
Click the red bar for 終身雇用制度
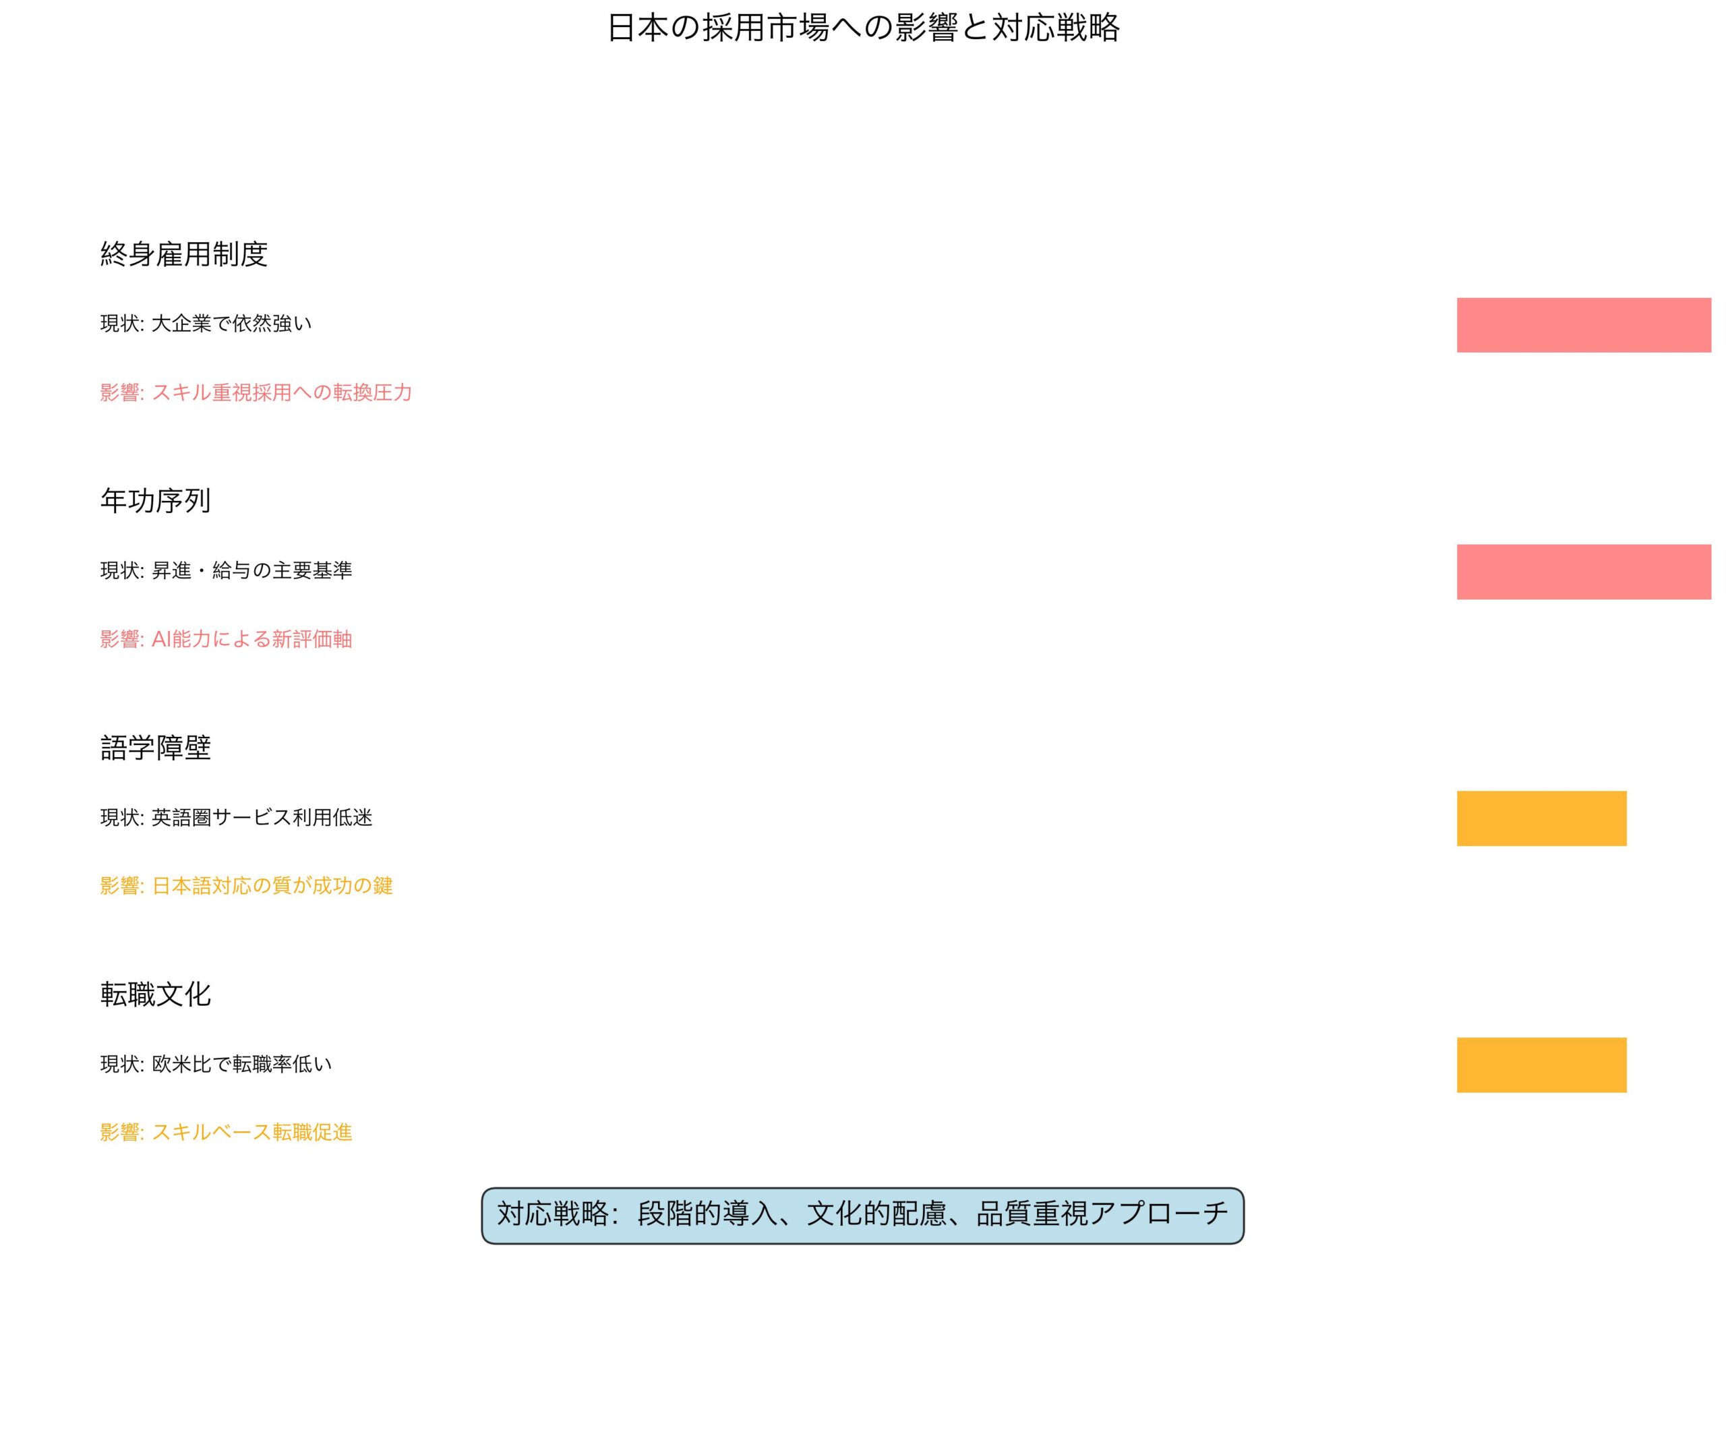point(1583,325)
